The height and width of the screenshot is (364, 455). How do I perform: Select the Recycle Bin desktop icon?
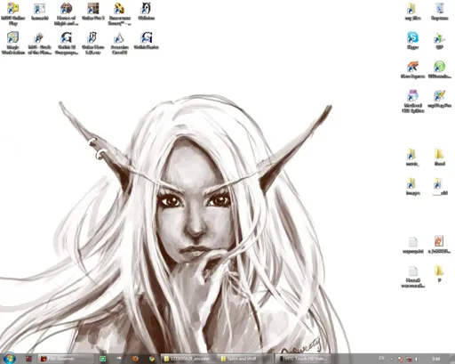tap(440, 12)
